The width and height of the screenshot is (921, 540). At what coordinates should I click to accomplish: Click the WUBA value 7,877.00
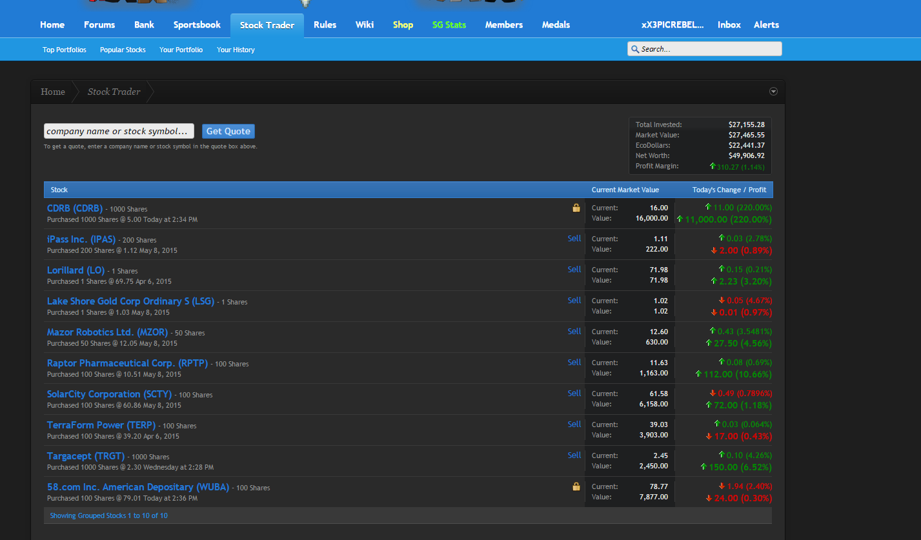click(x=653, y=497)
